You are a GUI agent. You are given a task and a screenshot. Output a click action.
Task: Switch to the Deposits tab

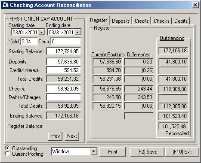(121, 21)
